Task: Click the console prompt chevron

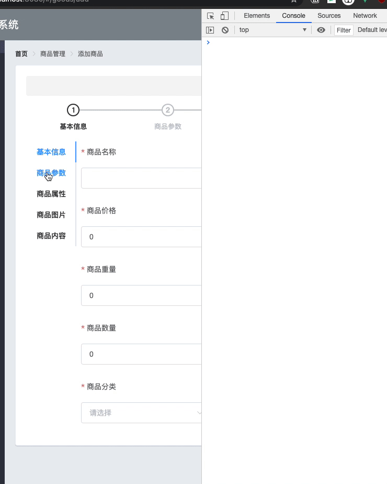Action: coord(208,42)
